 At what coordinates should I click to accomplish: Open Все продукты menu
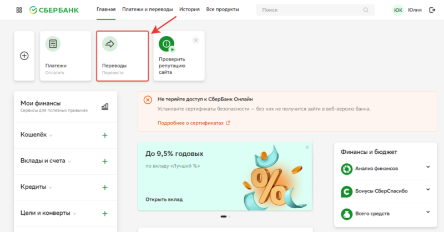(223, 9)
